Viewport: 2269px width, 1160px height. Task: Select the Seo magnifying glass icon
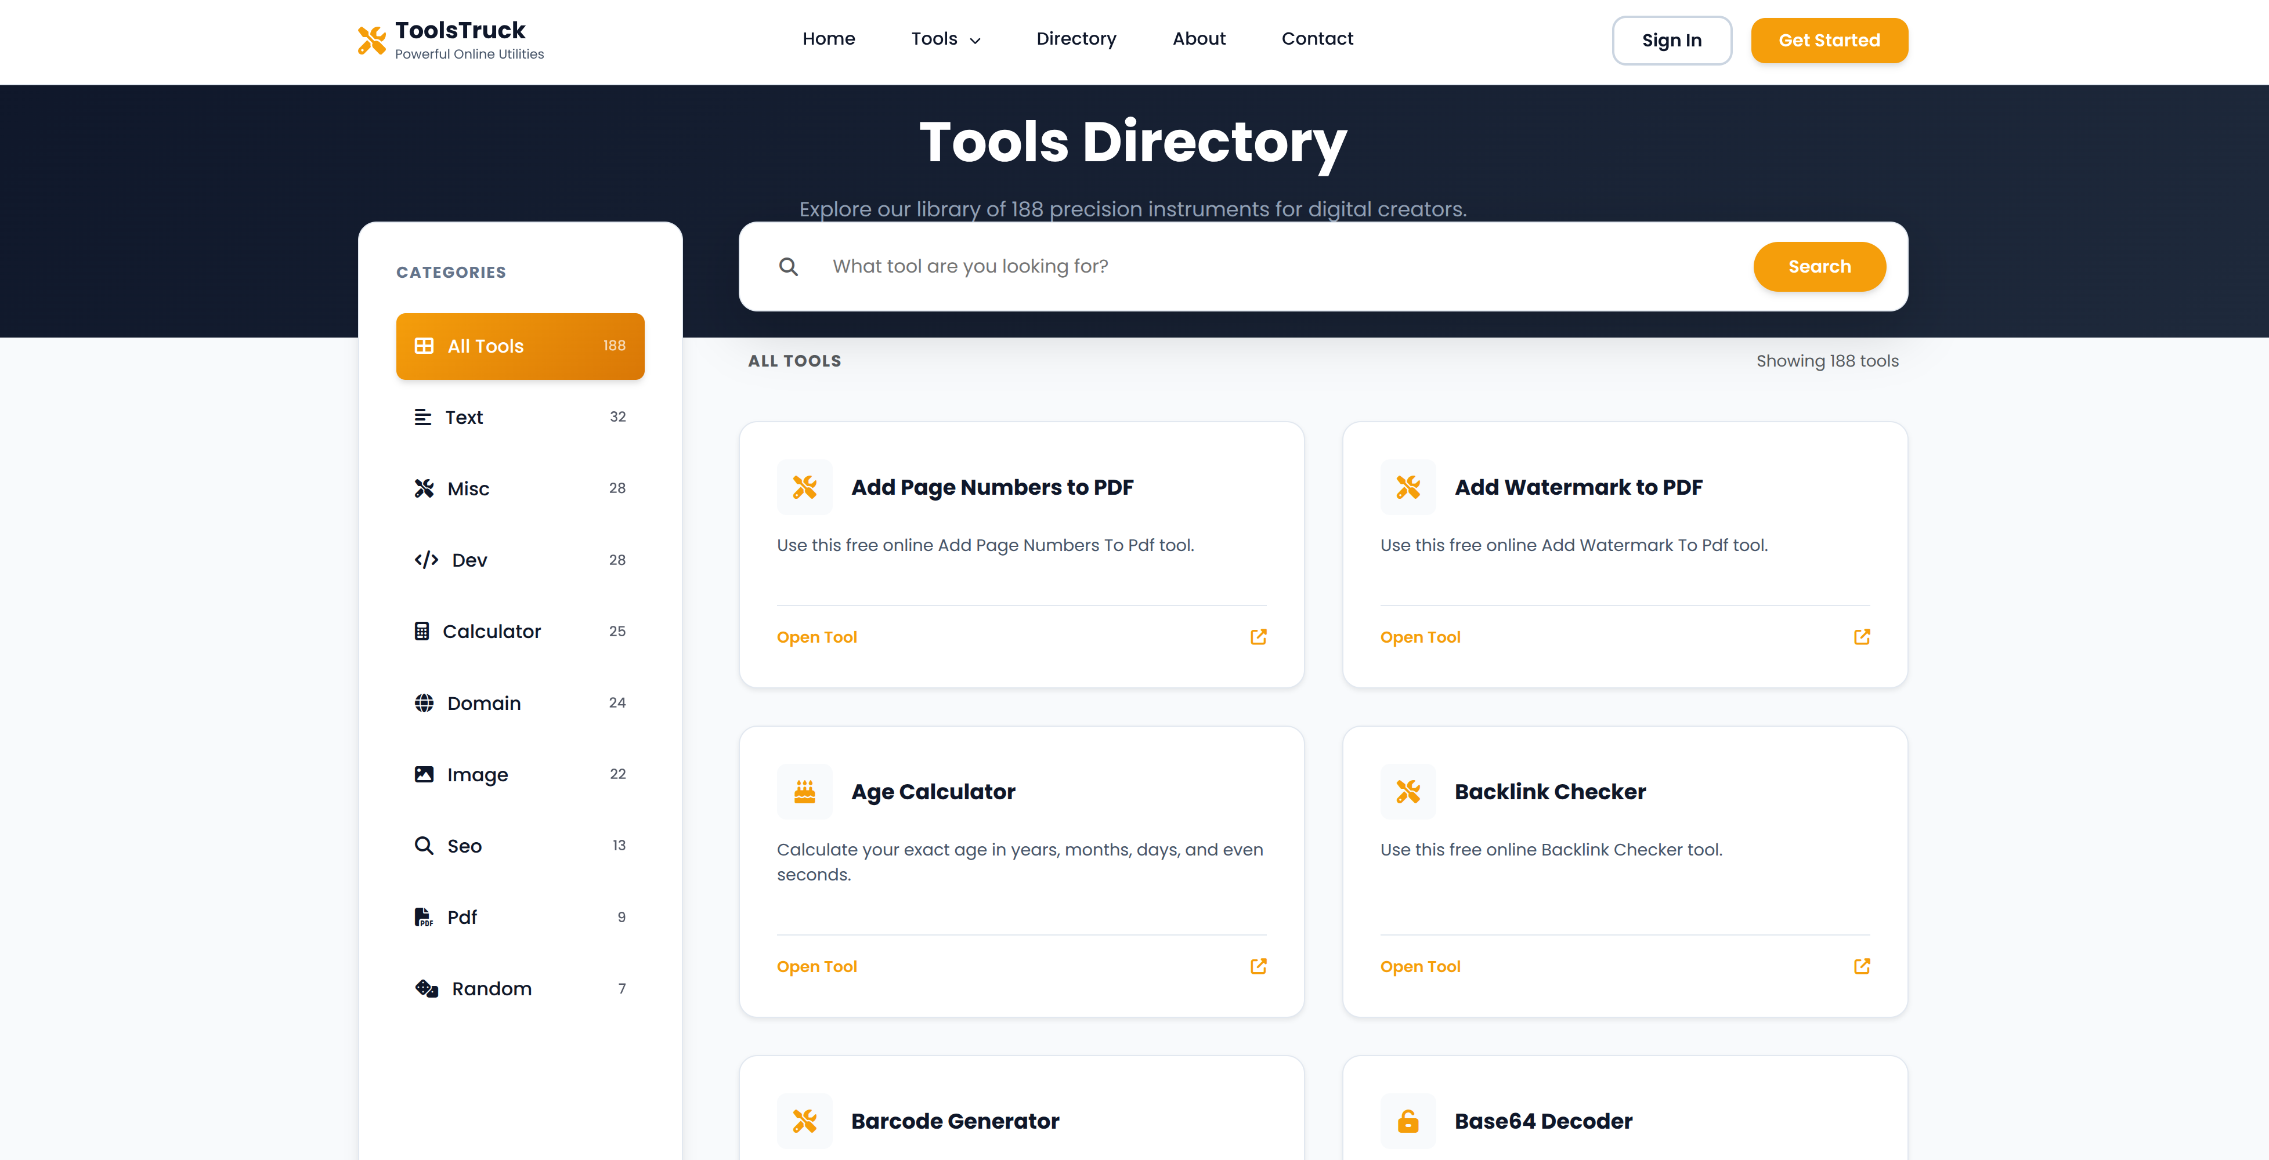click(424, 846)
